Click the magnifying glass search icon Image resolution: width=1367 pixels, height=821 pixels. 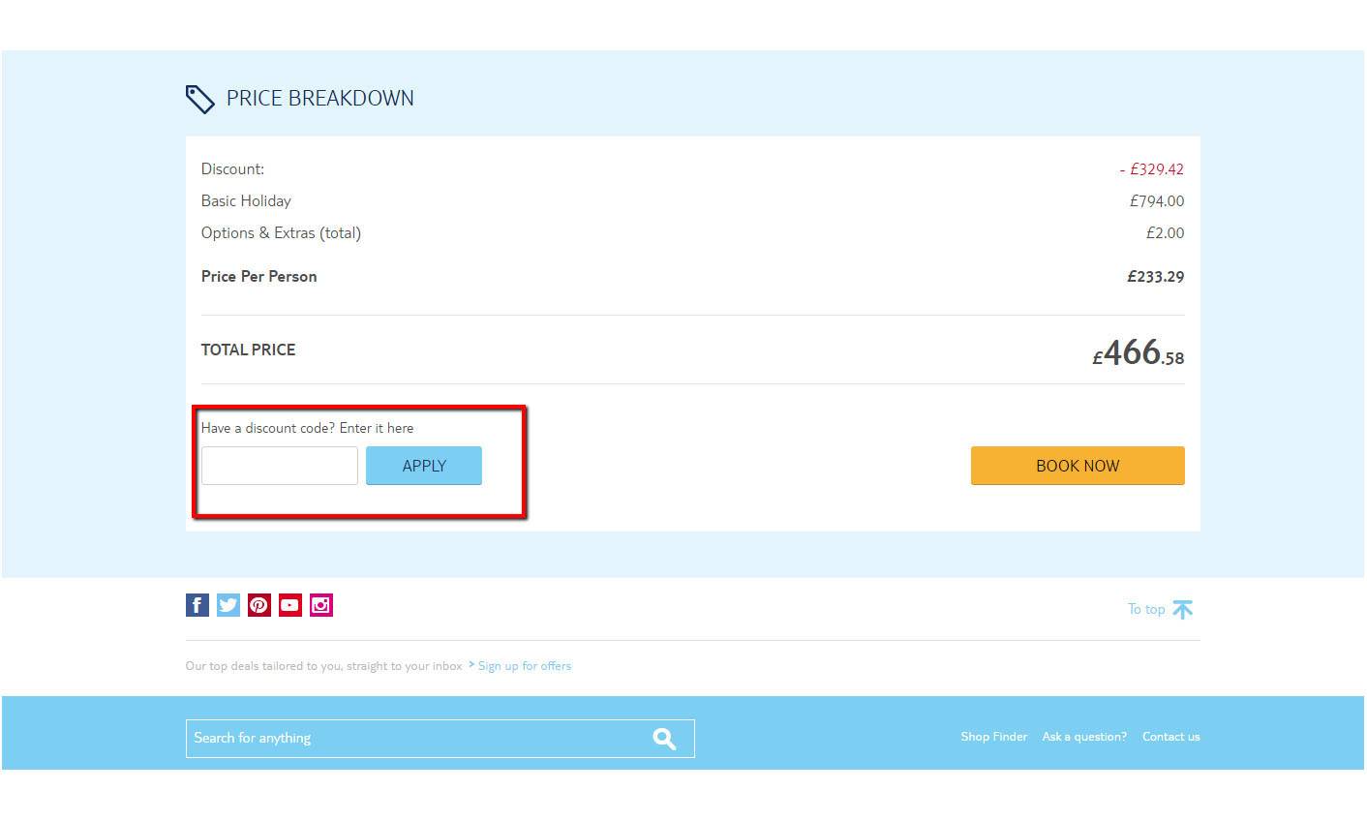pos(664,738)
